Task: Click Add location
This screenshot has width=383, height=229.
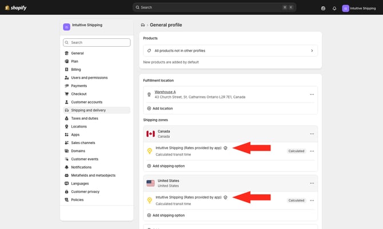Action: (x=160, y=109)
